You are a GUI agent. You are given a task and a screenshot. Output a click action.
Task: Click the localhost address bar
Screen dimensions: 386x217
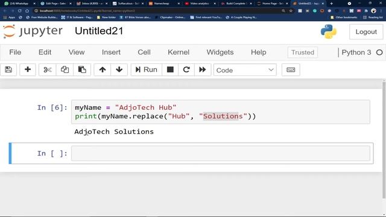(x=157, y=11)
